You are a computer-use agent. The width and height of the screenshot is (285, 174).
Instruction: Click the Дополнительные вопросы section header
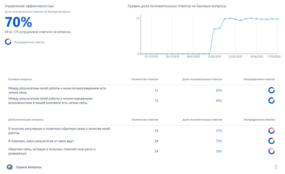[26, 120]
